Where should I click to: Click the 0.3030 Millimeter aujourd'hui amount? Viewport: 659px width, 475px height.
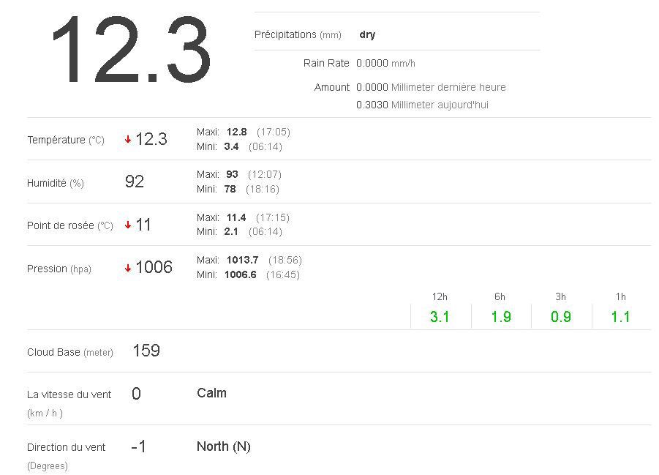click(x=422, y=105)
